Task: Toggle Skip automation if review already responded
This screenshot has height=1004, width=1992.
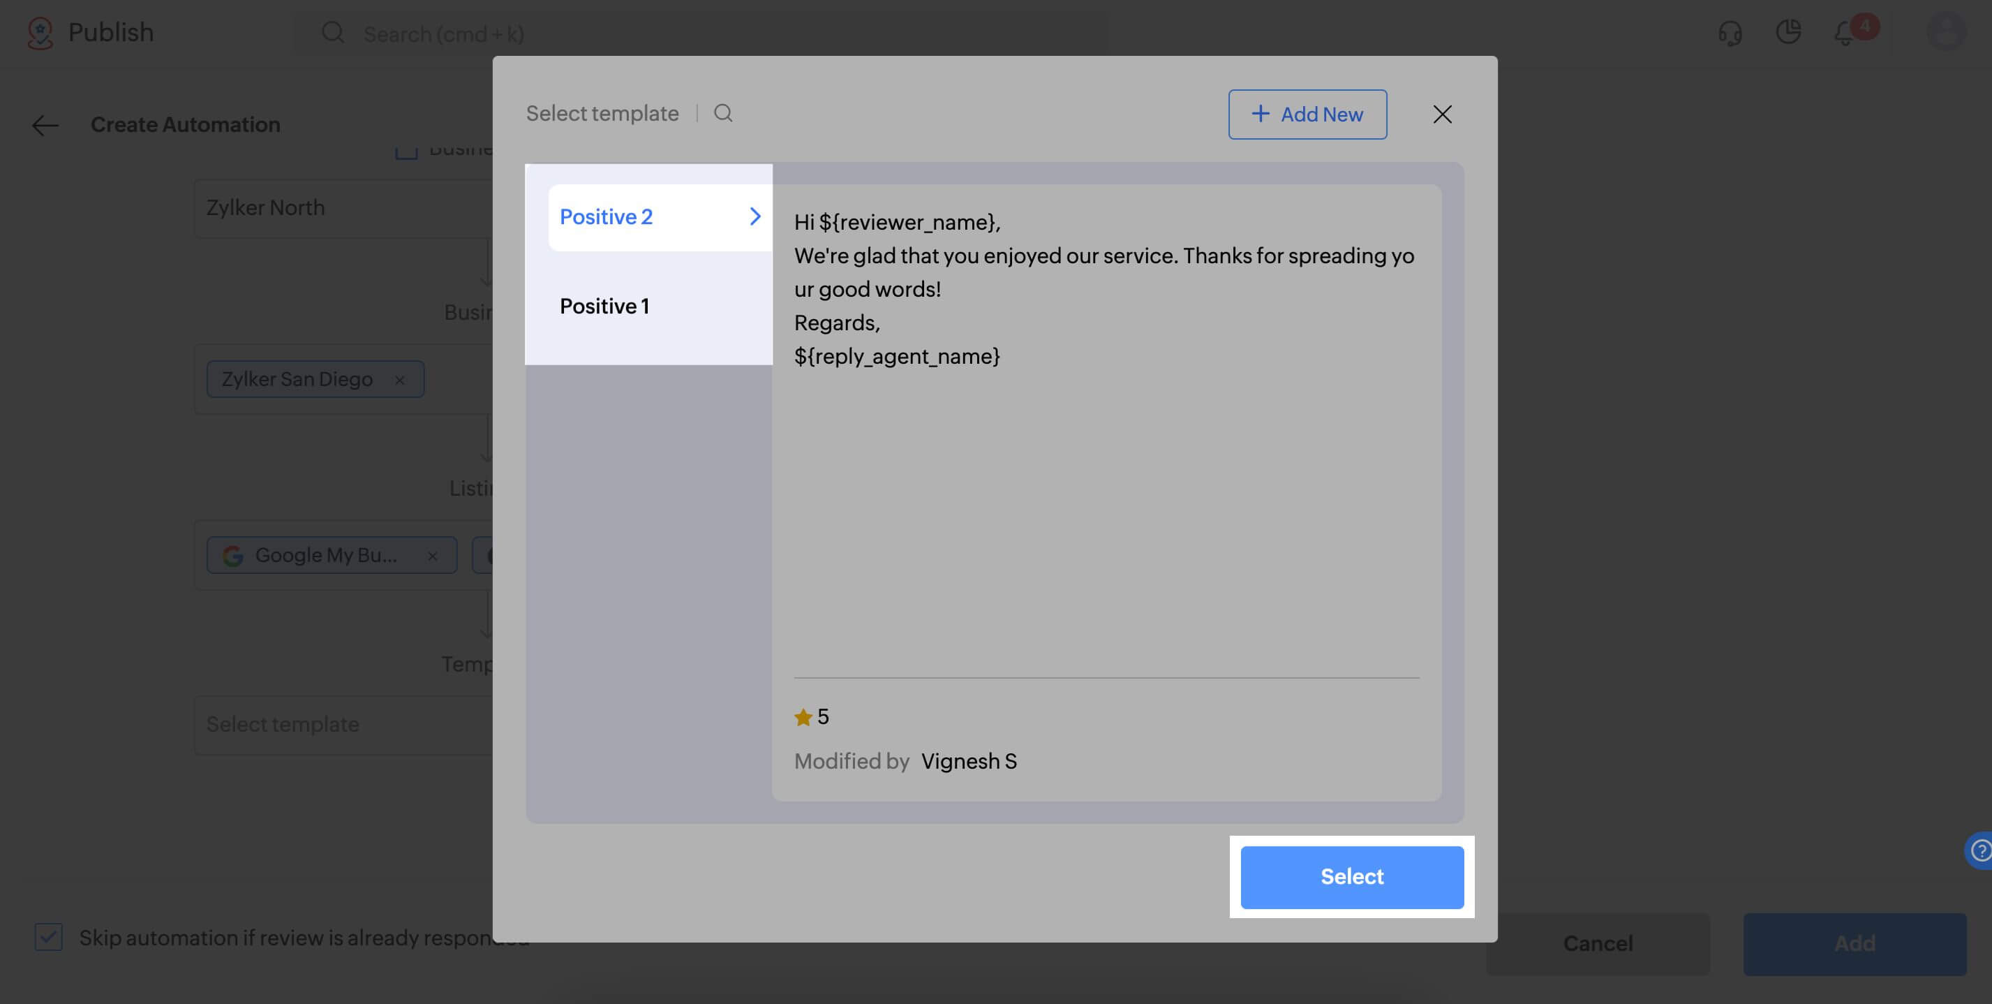Action: click(48, 938)
